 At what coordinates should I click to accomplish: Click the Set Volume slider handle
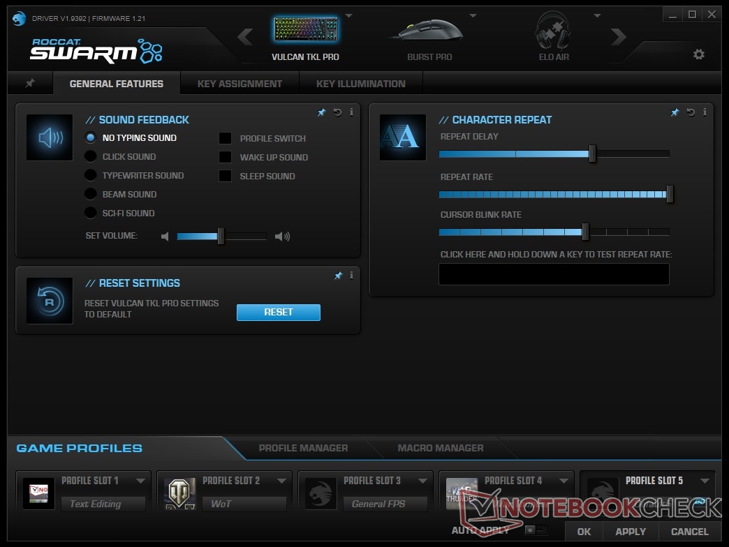point(221,237)
